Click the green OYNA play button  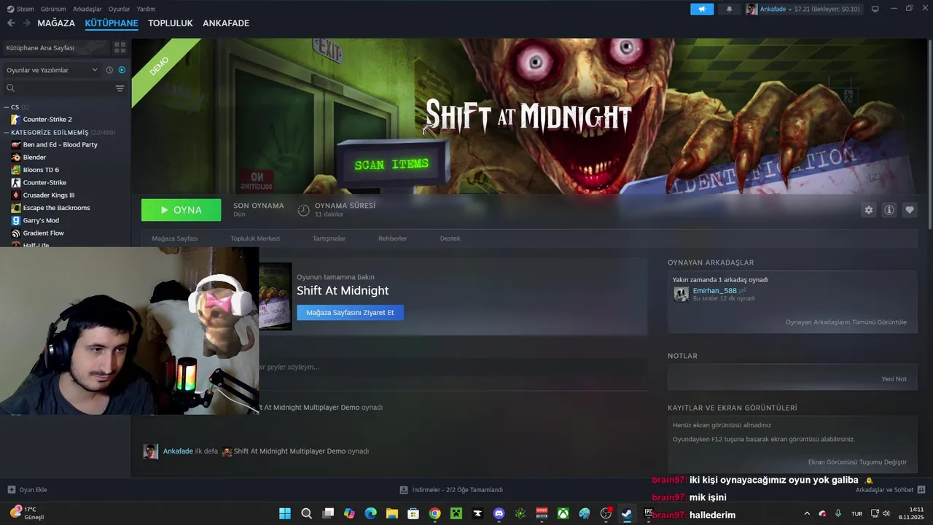tap(181, 210)
